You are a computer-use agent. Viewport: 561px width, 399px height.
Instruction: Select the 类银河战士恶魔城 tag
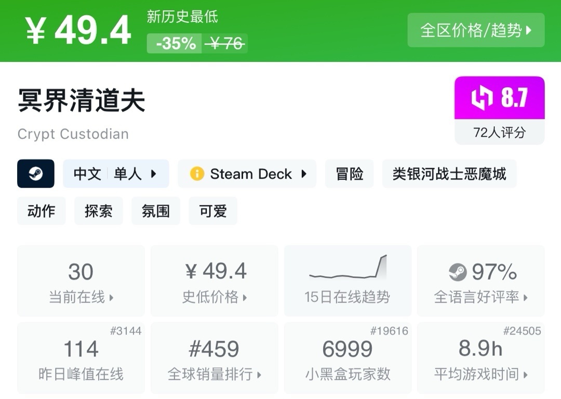(449, 174)
